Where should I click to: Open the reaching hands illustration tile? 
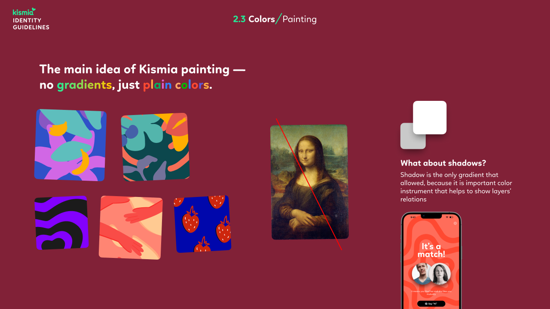click(131, 227)
